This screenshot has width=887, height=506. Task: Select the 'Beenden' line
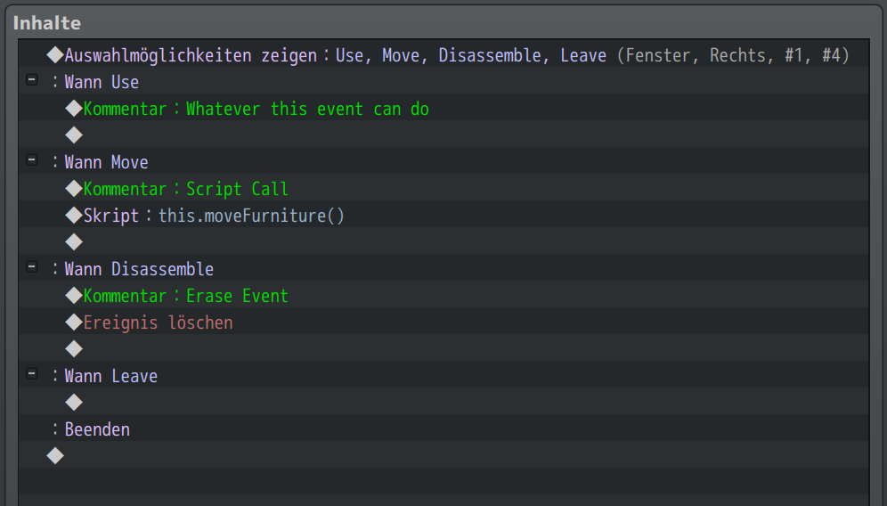97,429
